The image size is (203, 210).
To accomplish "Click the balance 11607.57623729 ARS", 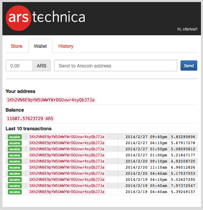I will 30,118.
